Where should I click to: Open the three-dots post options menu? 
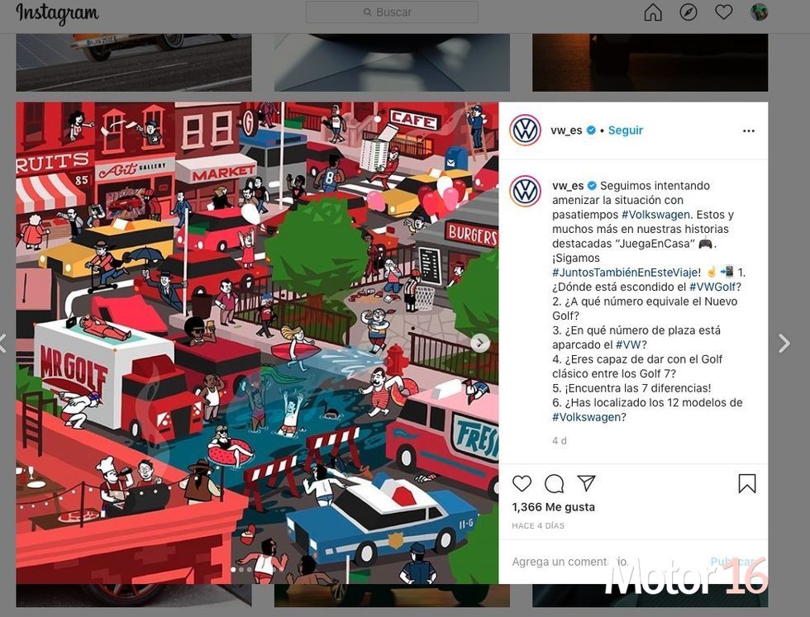(x=749, y=131)
